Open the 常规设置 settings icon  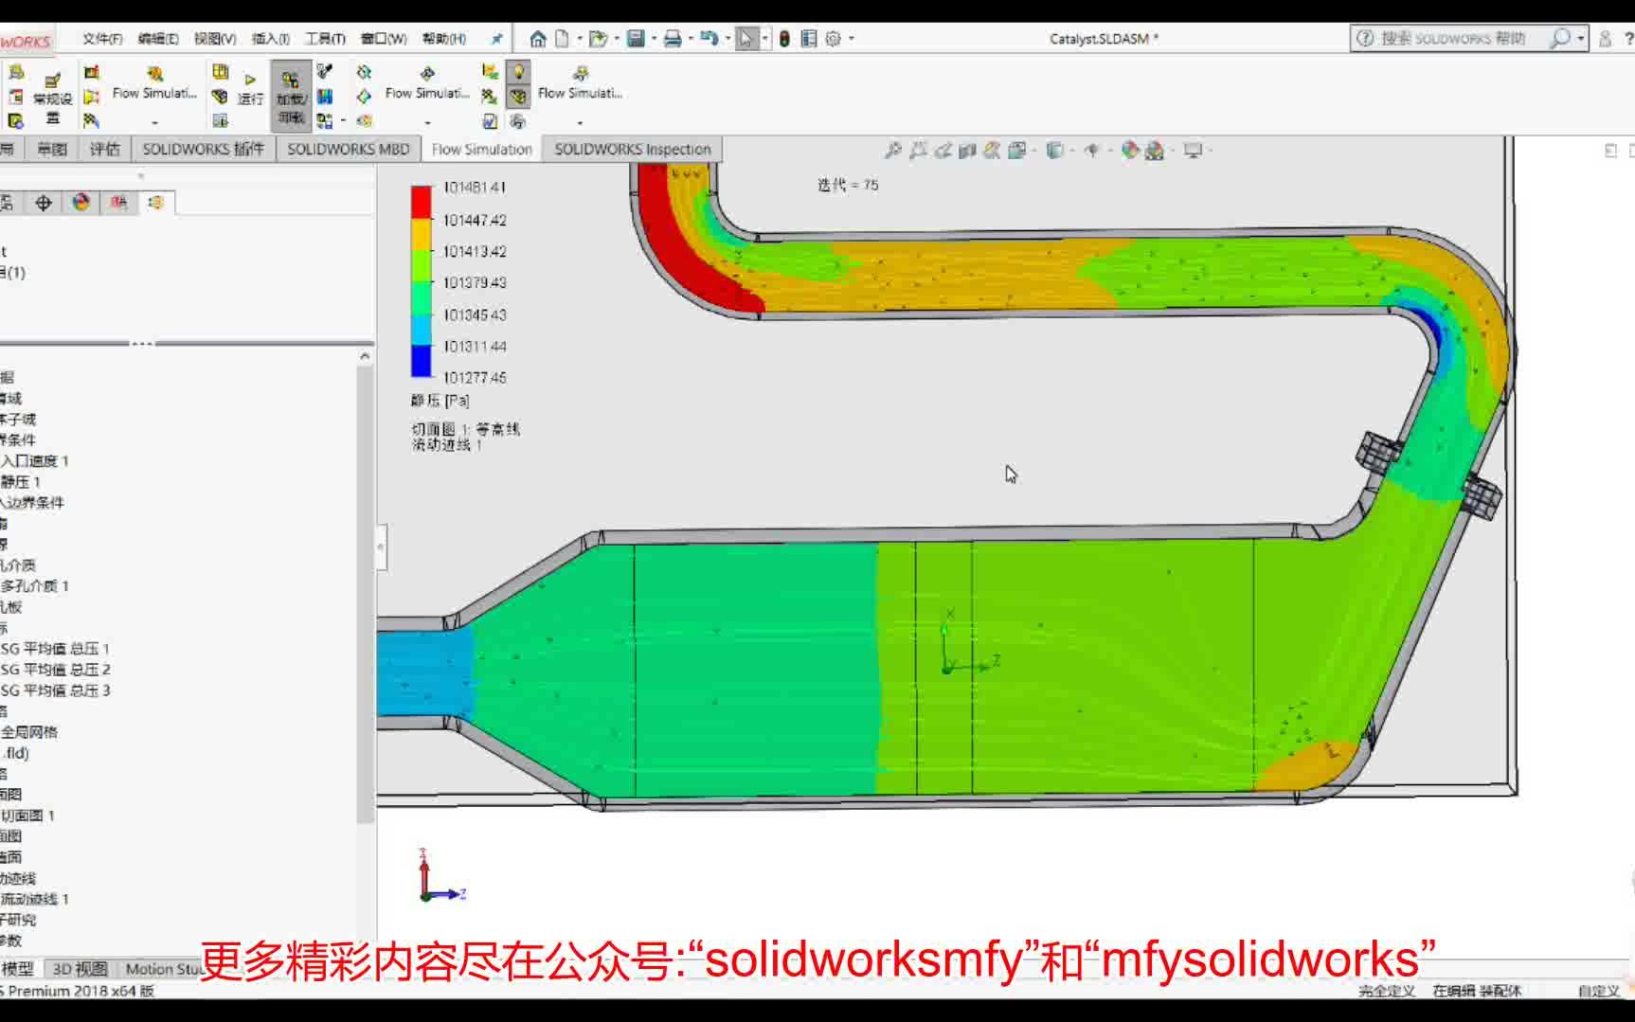(53, 95)
